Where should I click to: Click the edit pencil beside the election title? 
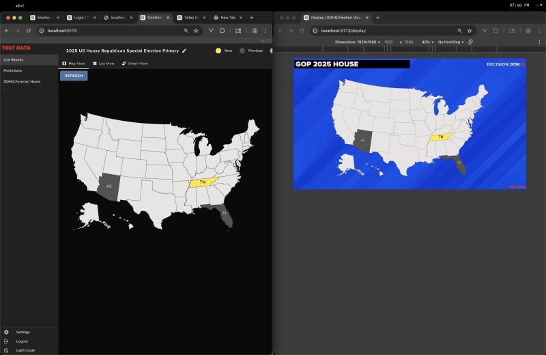tap(184, 51)
